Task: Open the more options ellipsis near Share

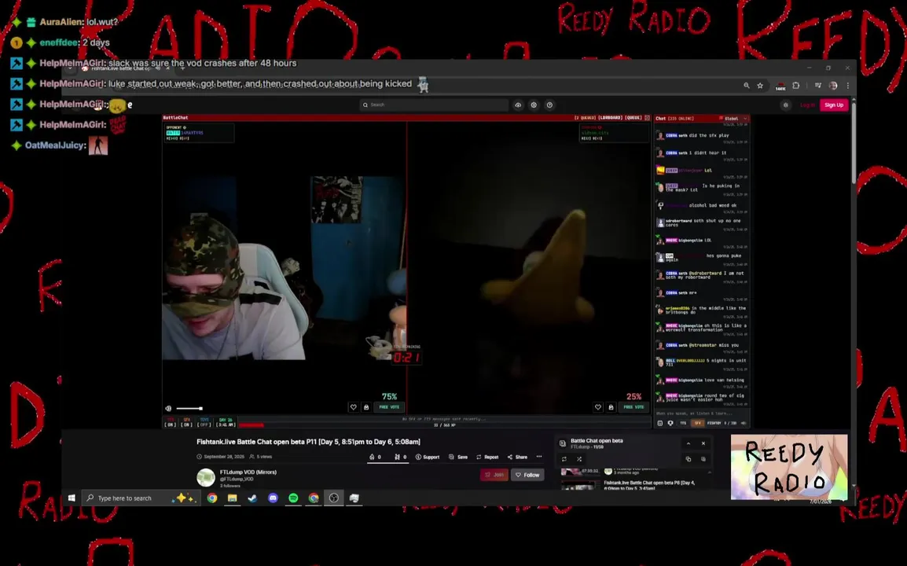Action: tap(539, 457)
